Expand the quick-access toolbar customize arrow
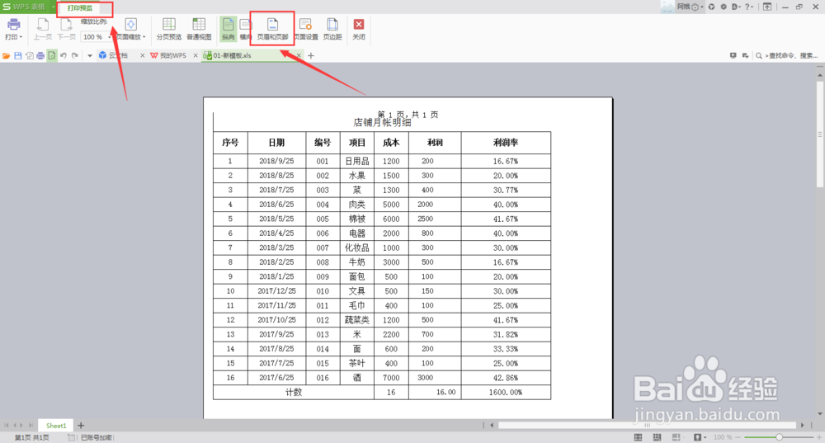Viewport: 825px width, 443px height. [x=89, y=55]
